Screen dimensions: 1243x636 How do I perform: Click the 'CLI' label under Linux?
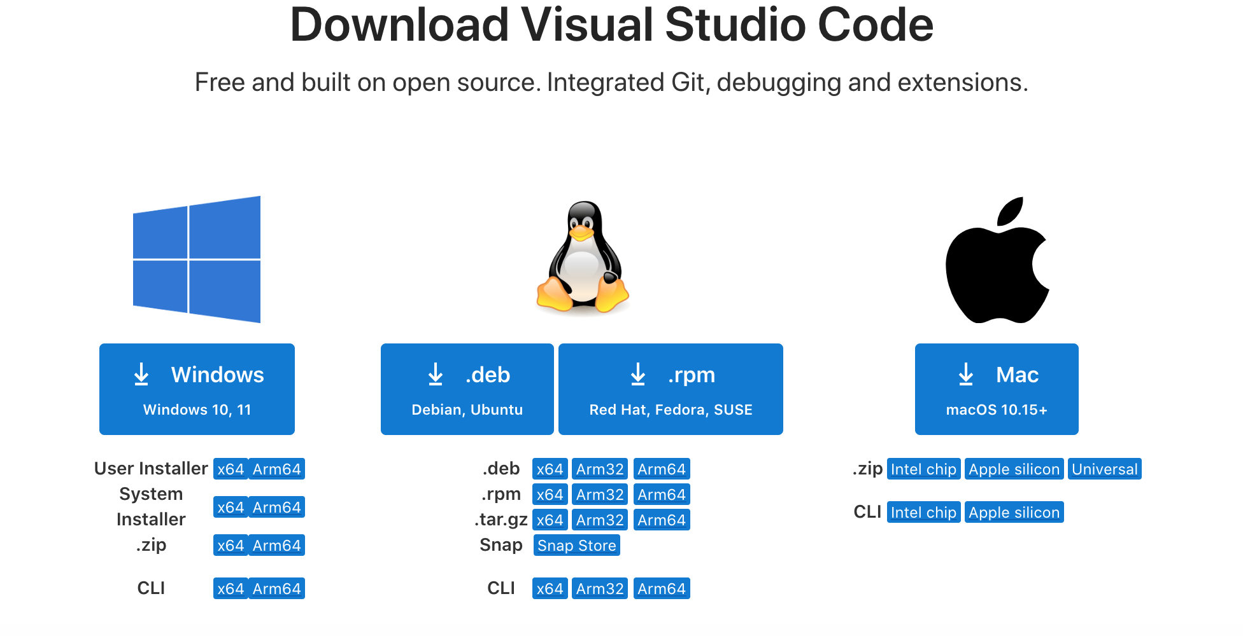(501, 588)
